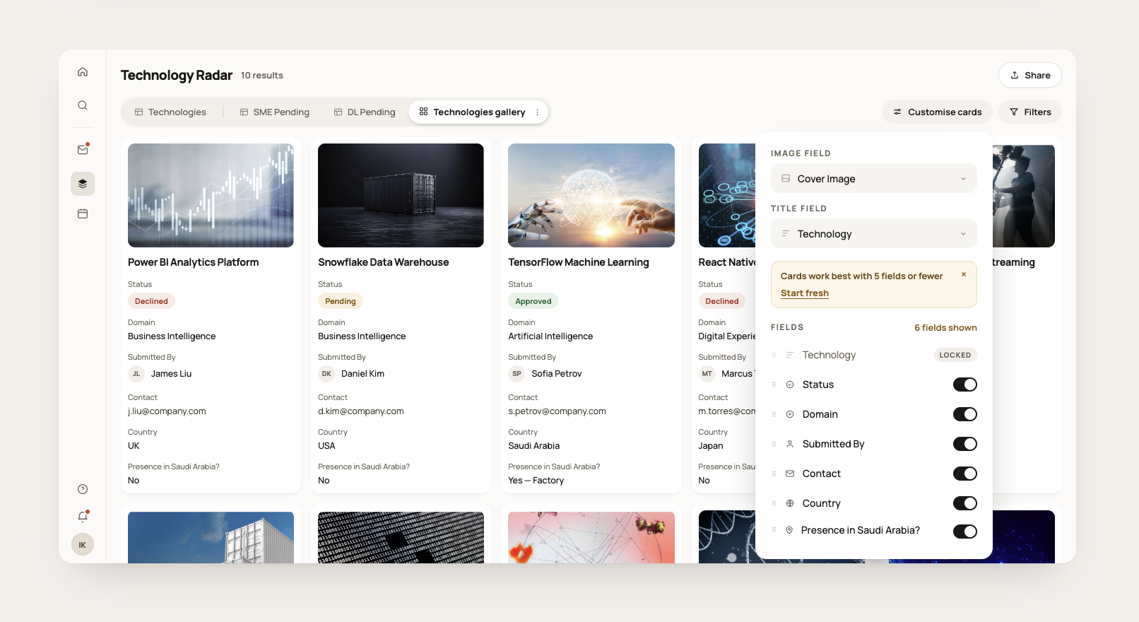
Task: Grab the Country field drag handle
Action: 774,503
